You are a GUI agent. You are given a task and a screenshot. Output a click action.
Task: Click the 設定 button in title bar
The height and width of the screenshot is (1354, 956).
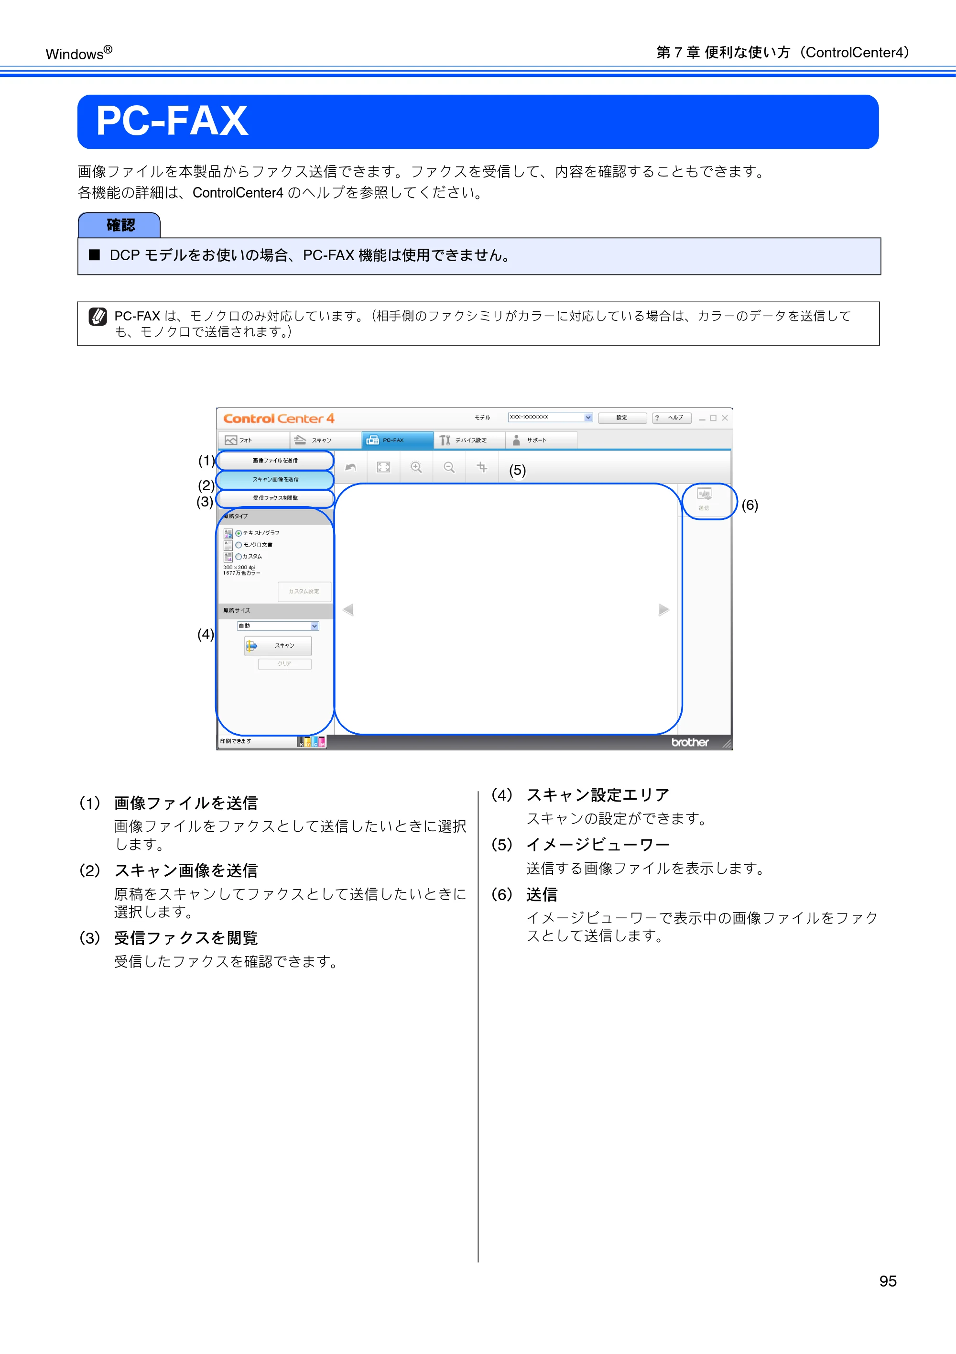click(x=622, y=418)
